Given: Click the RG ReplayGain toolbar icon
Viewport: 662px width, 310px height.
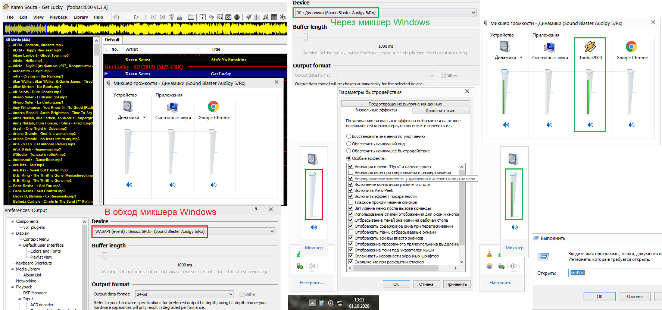Looking at the screenshot, I should point(220,17).
